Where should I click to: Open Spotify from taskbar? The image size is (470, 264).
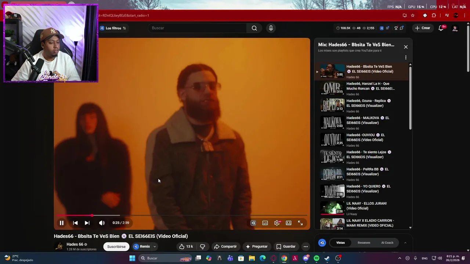coord(317,258)
